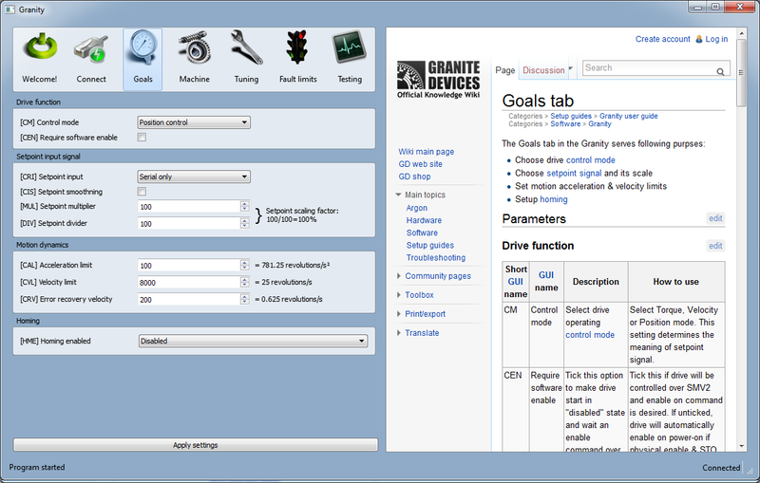760x483 pixels.
Task: Open the Machine gears icon
Action: 194,49
